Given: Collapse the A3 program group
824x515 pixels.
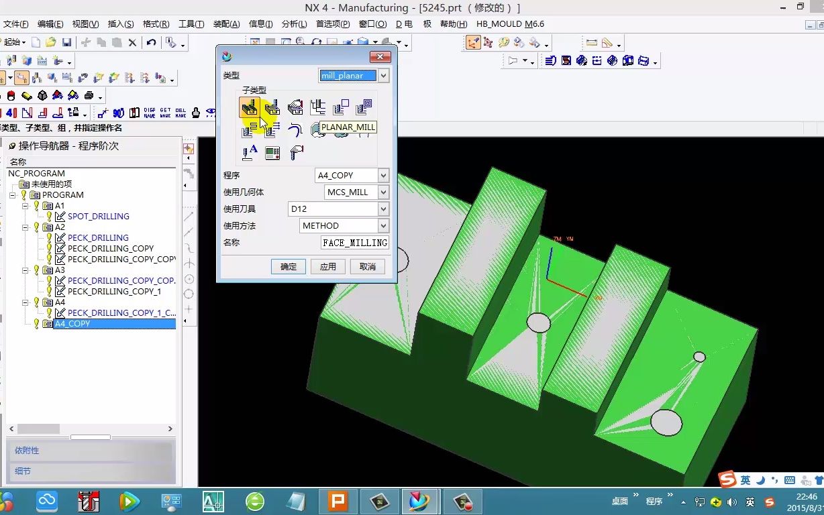Looking at the screenshot, I should tap(25, 270).
